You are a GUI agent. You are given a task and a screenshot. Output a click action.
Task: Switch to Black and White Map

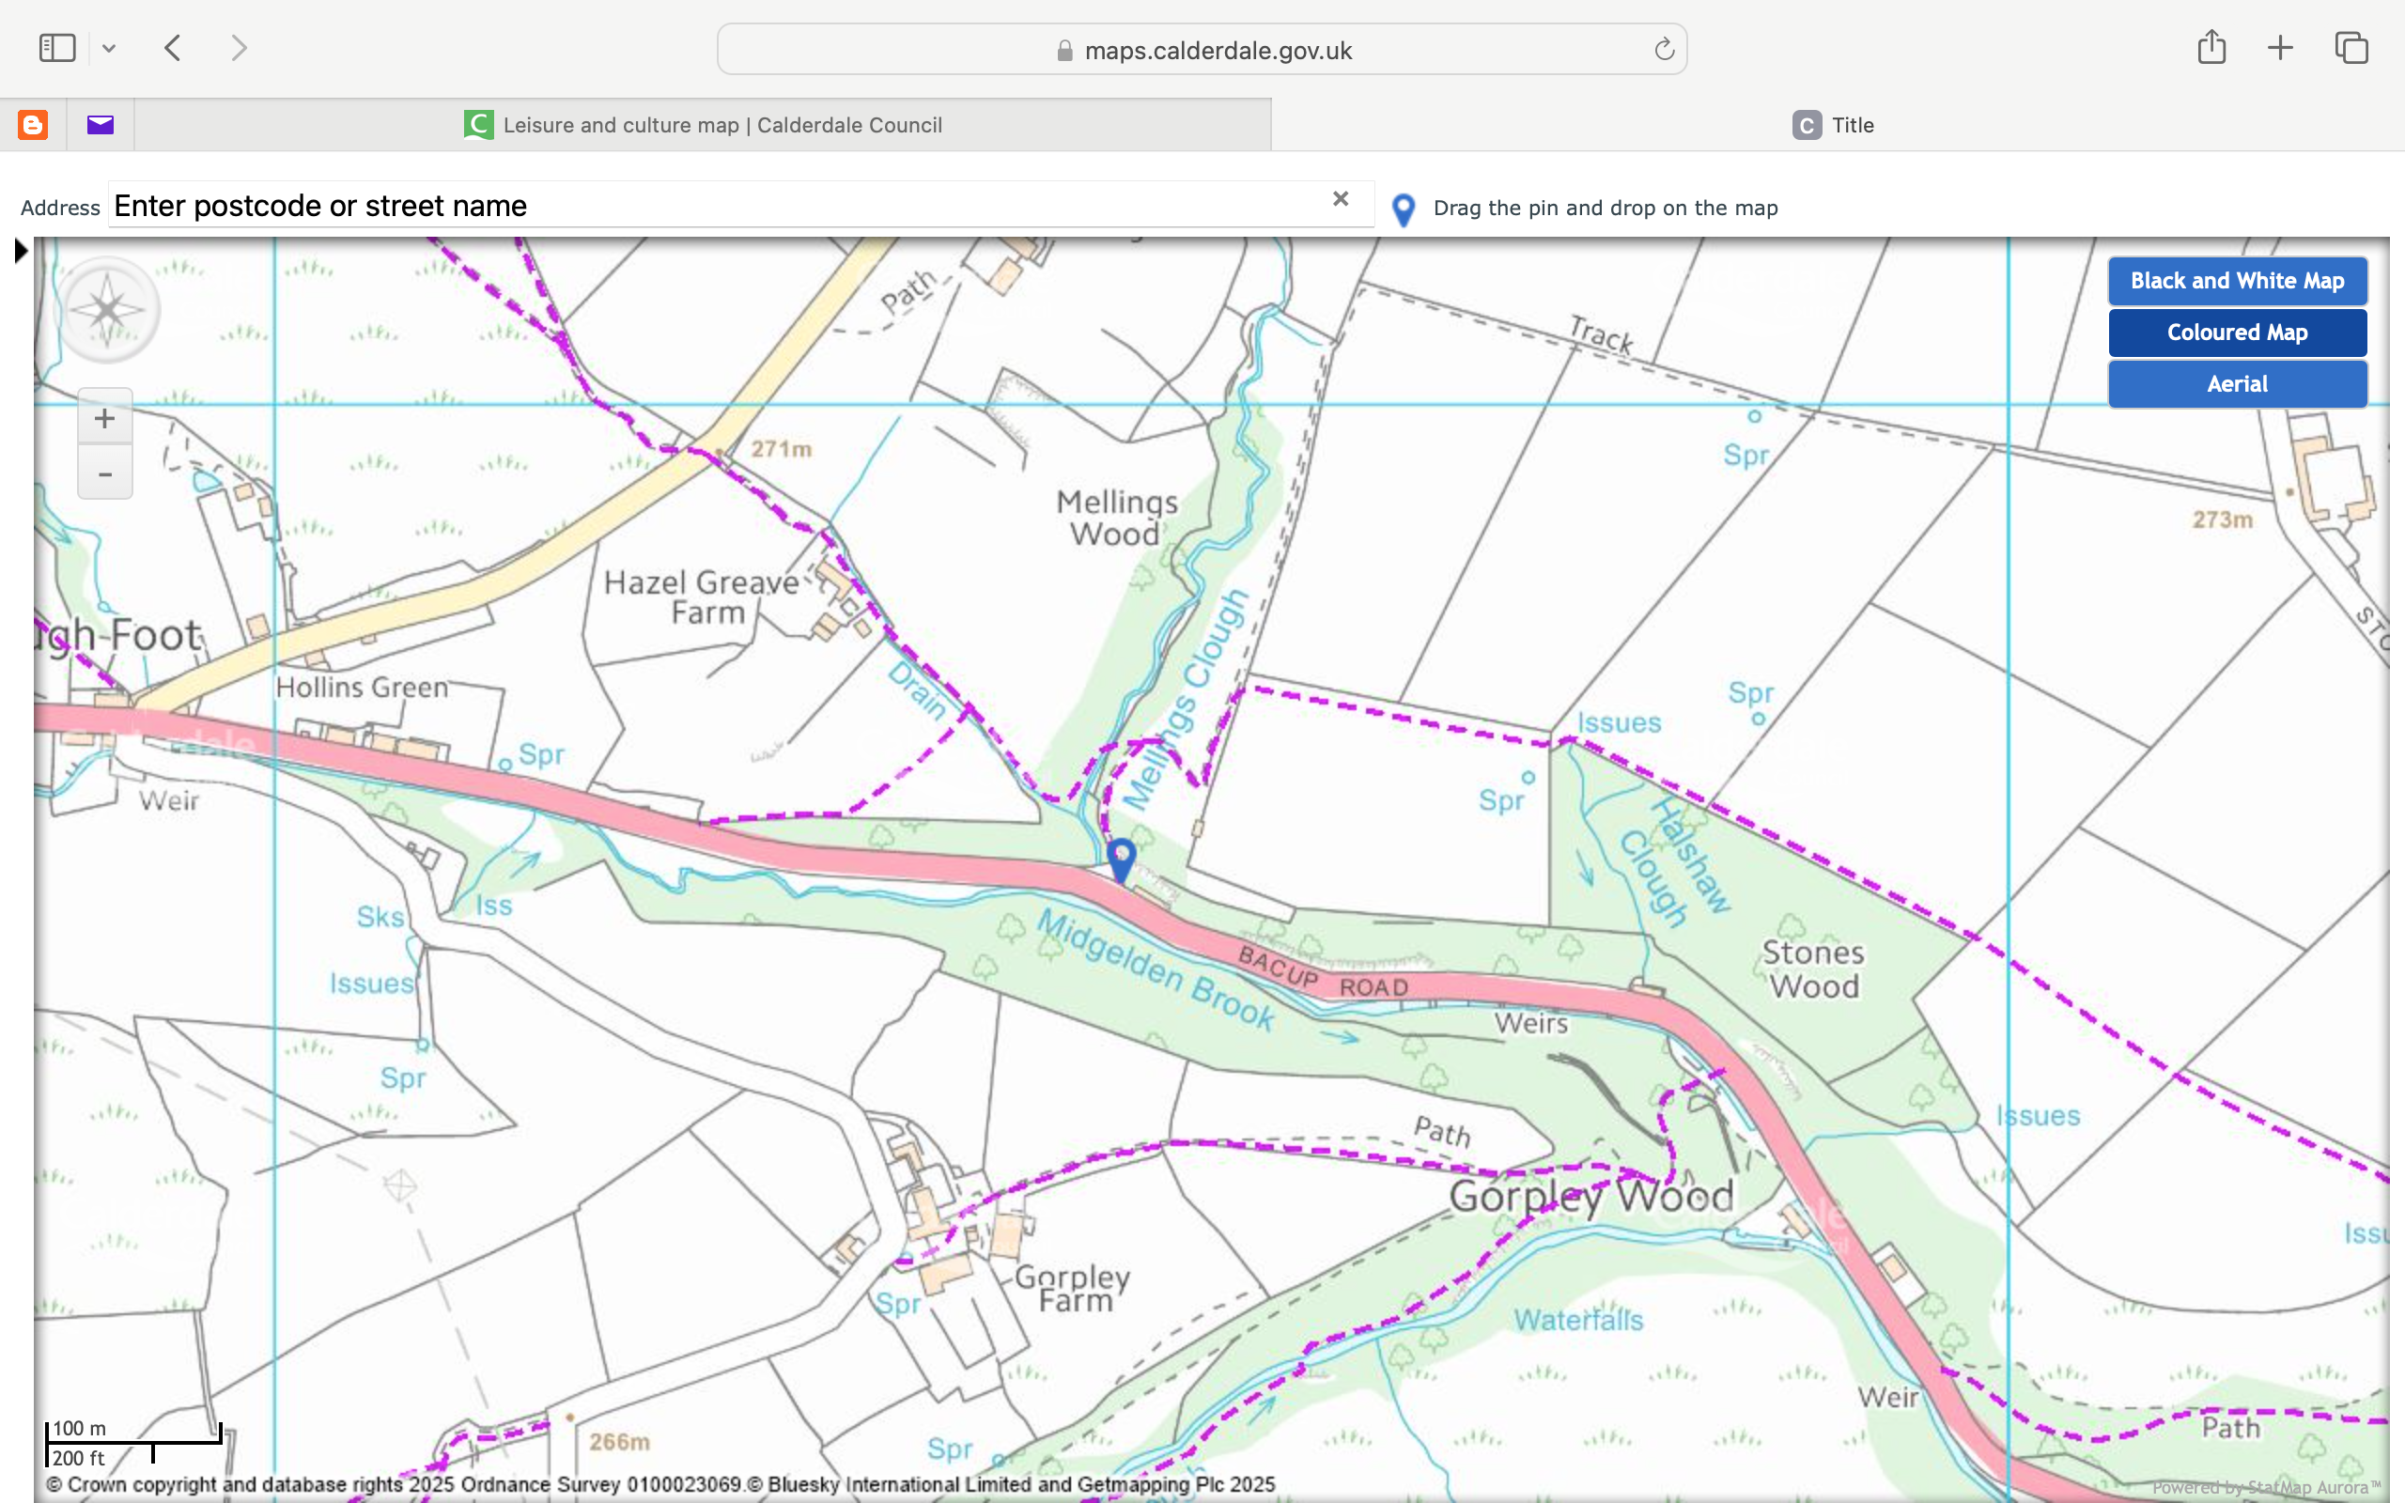tap(2236, 281)
